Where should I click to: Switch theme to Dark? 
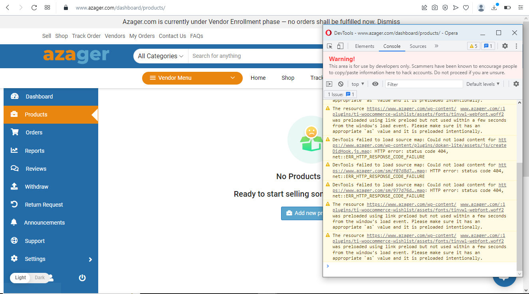coord(40,278)
